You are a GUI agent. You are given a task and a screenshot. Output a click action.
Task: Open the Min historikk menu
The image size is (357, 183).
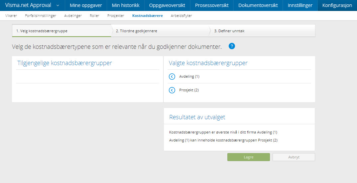pos(126,5)
